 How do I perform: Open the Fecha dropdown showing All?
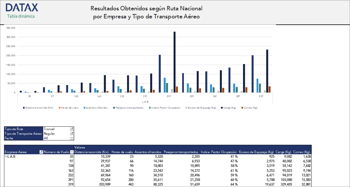pyautogui.click(x=71, y=138)
